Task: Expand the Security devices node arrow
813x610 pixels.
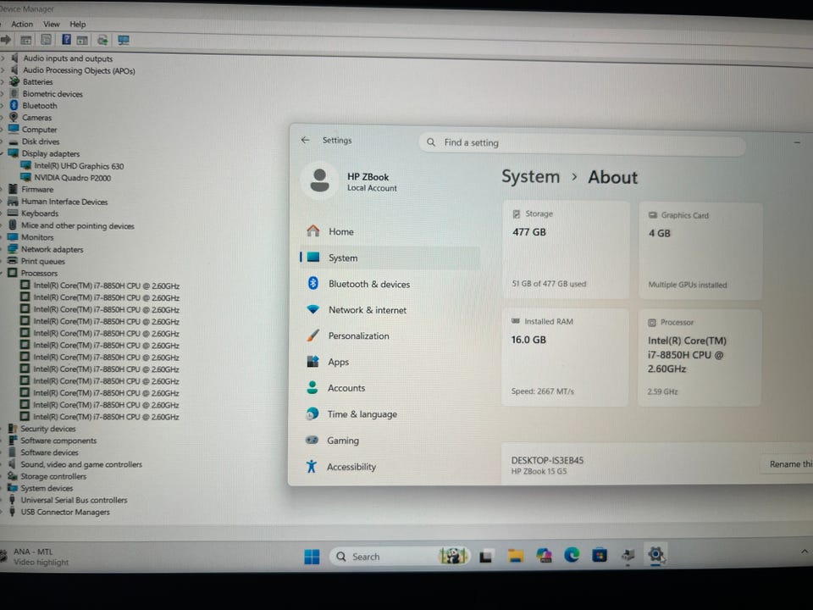Action: click(2, 429)
